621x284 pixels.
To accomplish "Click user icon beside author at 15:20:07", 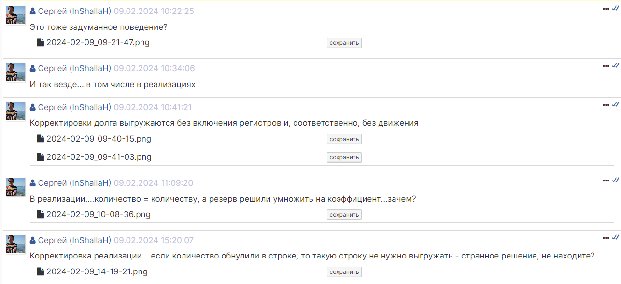I will (x=33, y=240).
